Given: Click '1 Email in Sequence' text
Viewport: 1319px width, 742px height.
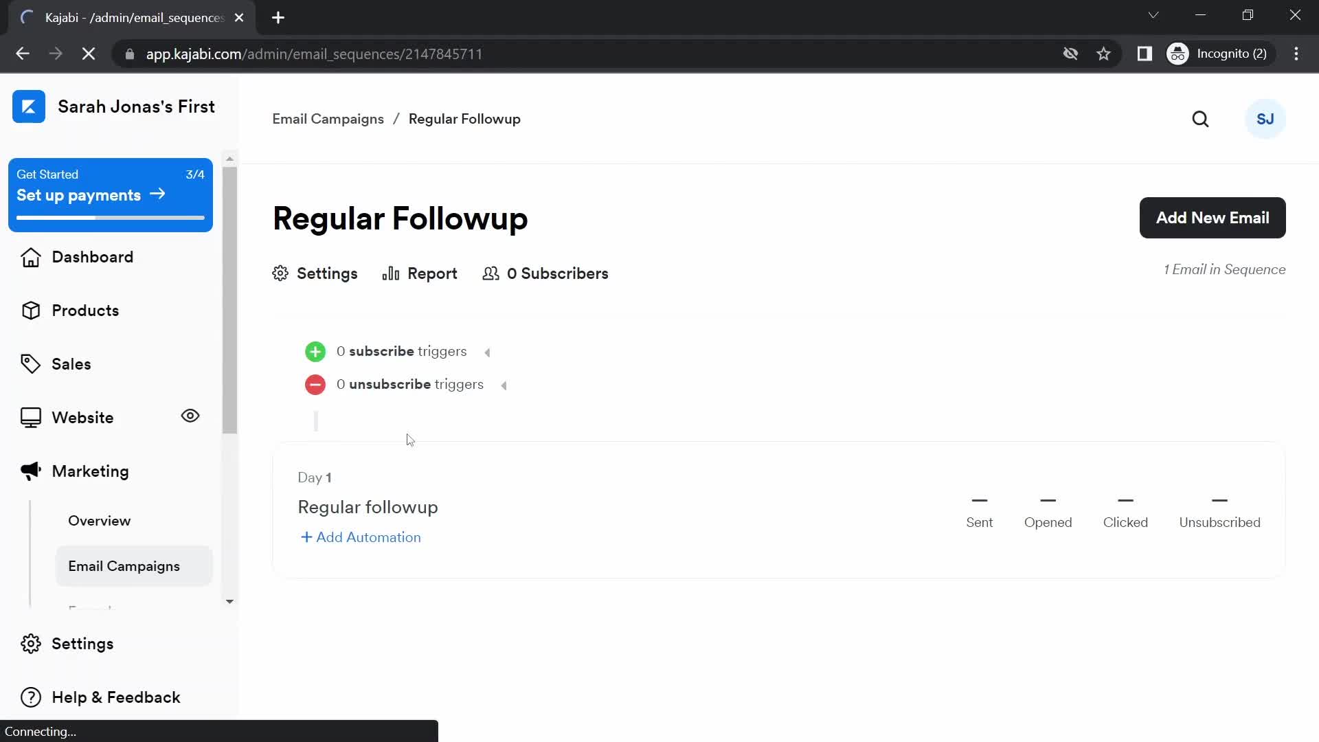Looking at the screenshot, I should point(1224,269).
